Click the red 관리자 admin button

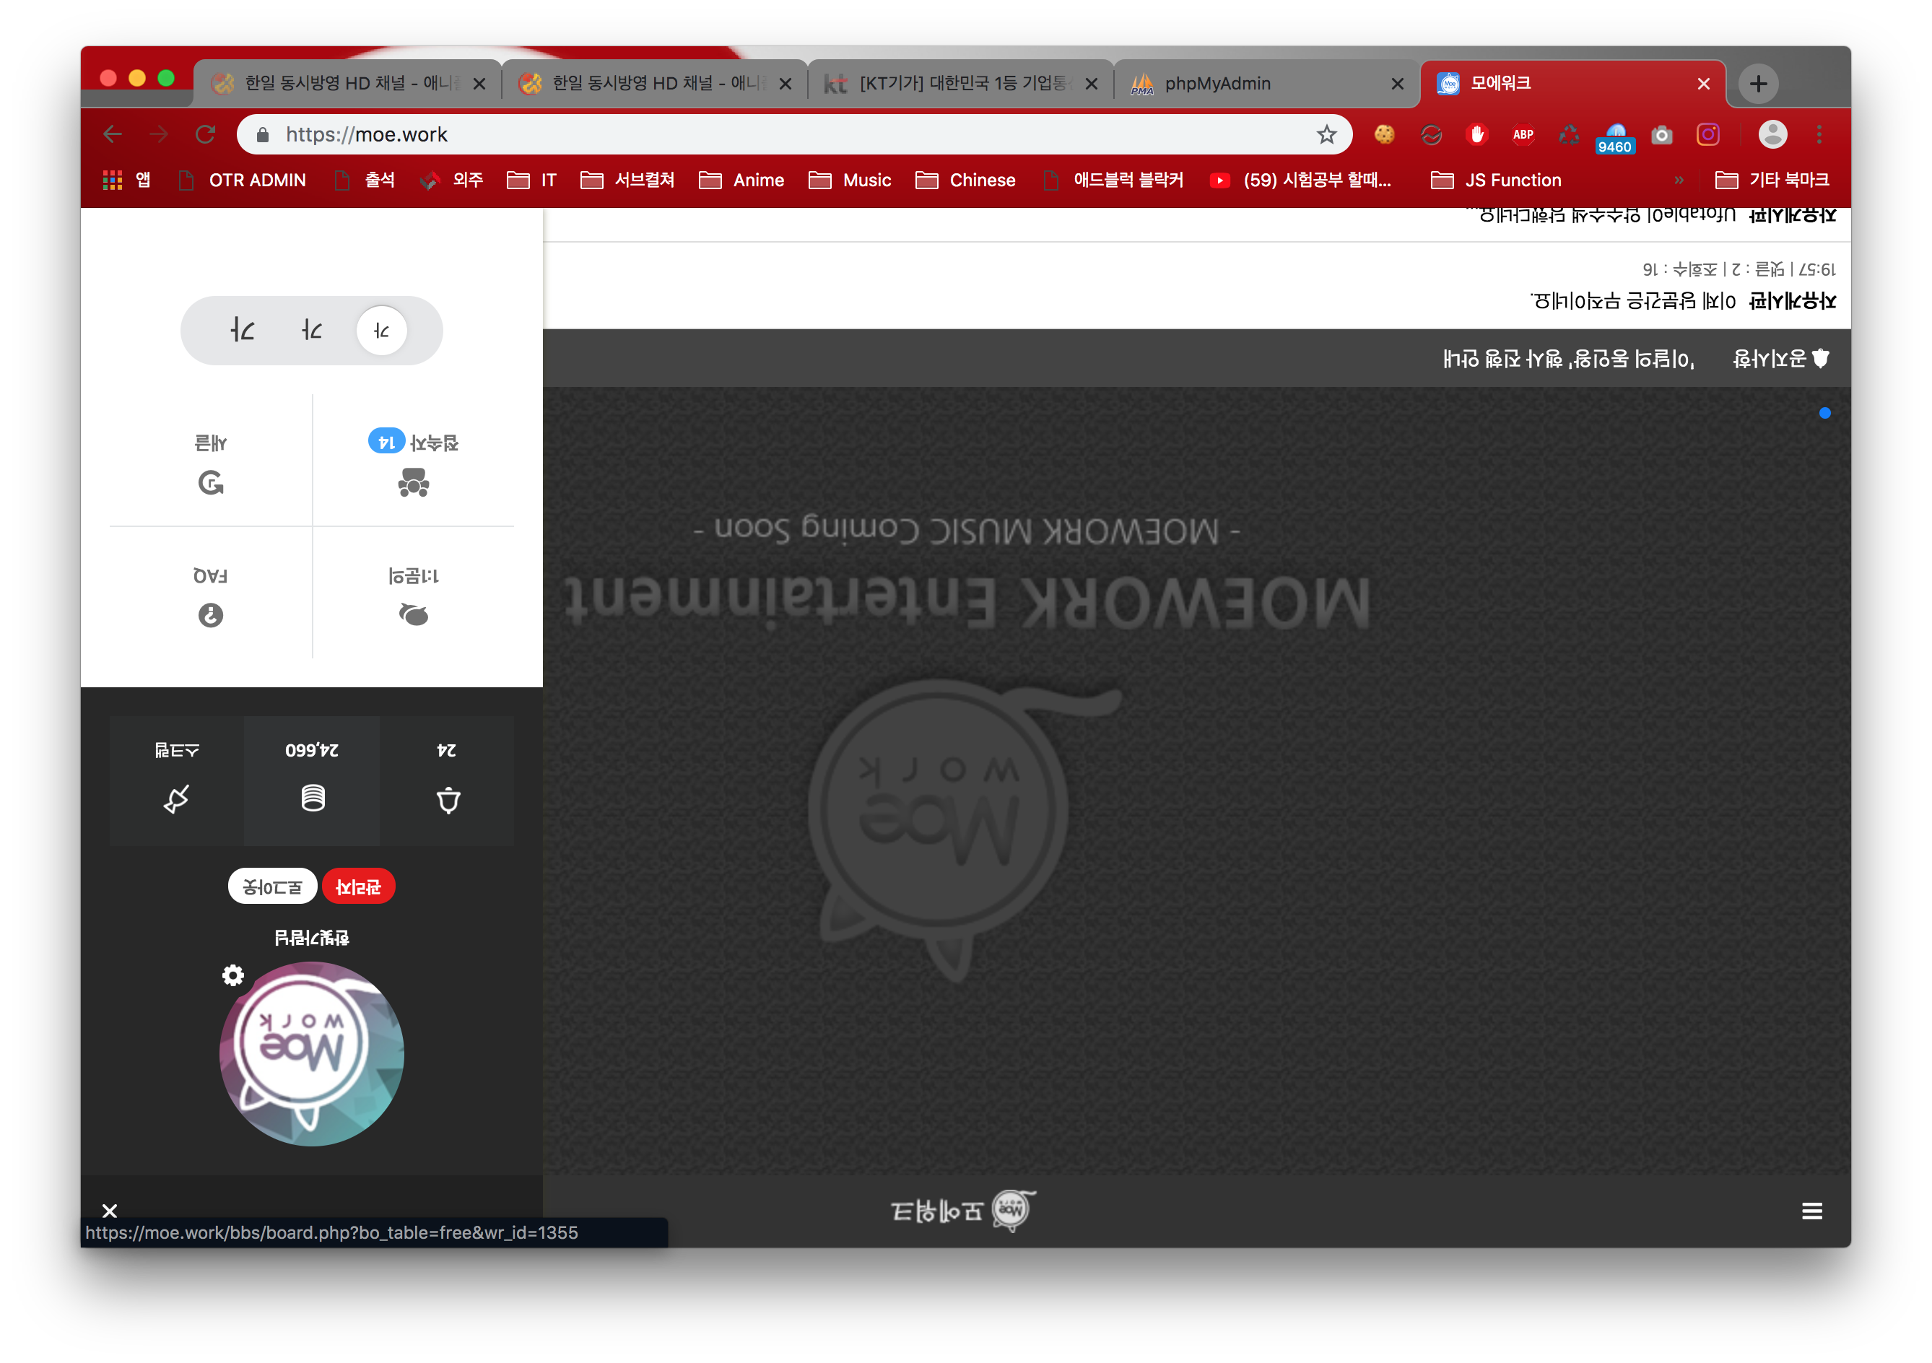pos(359,887)
